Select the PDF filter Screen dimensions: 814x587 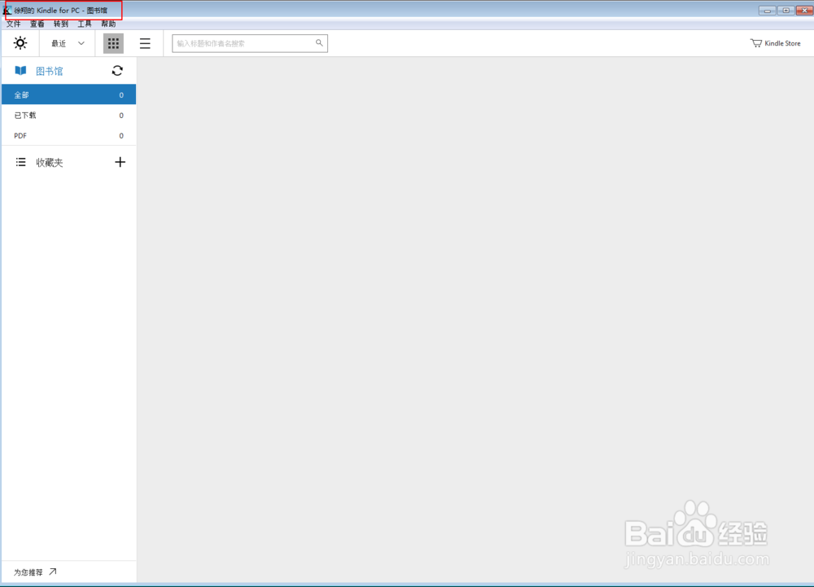[68, 135]
